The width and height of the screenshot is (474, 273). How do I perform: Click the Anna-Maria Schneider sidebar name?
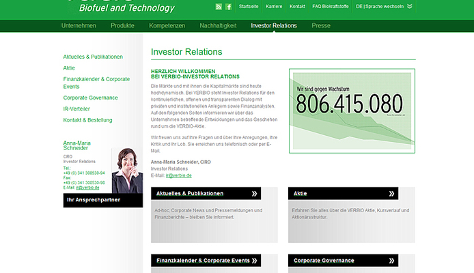(76, 145)
